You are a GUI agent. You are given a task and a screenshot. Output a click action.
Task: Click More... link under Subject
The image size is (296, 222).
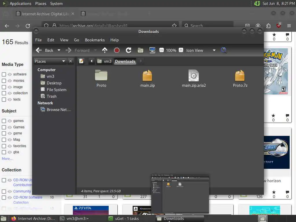coord(7,159)
